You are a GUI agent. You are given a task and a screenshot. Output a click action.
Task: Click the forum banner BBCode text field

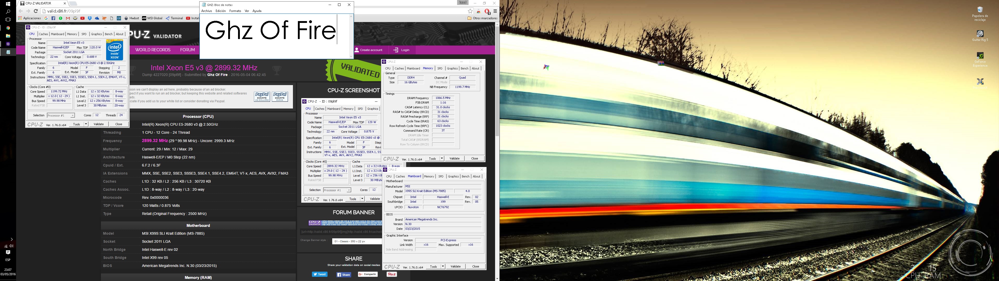(x=341, y=232)
